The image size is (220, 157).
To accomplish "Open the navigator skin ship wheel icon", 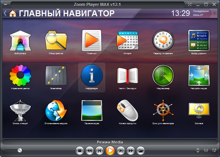I will (162, 110).
